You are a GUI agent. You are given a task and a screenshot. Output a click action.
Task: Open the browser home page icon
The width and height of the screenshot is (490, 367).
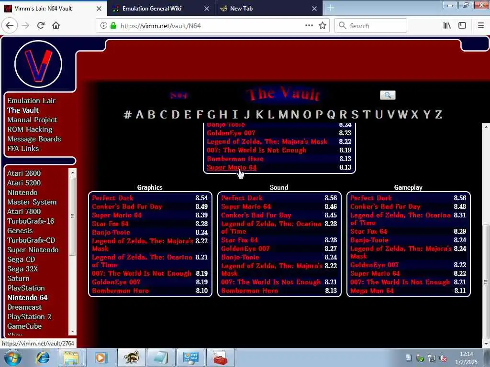[56, 26]
